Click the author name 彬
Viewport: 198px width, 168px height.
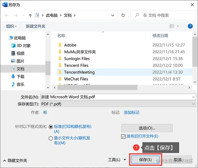45,112
